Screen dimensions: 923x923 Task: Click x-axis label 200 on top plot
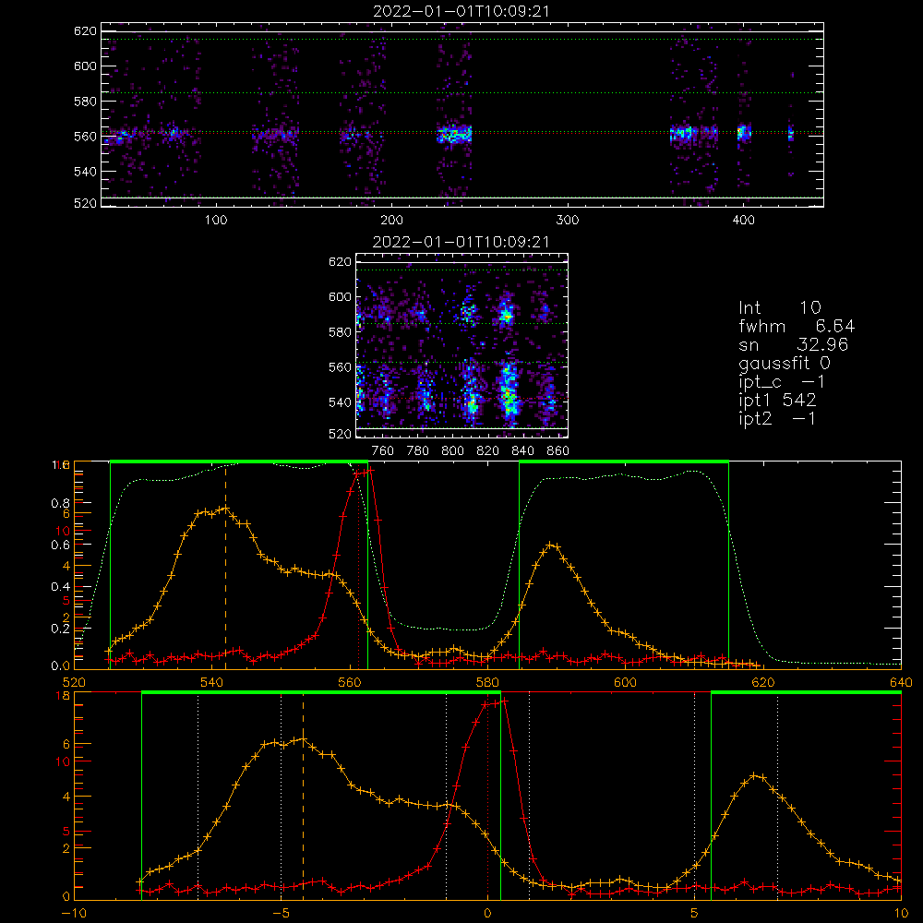(x=391, y=221)
